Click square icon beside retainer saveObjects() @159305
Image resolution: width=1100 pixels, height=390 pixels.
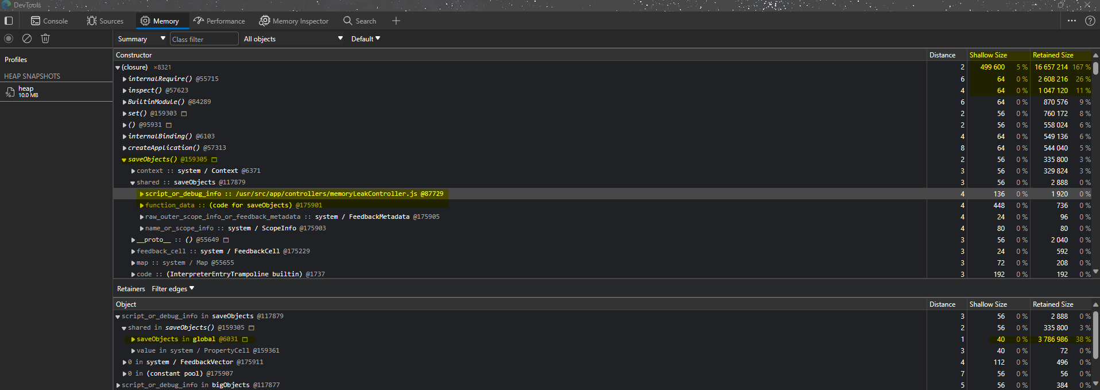point(251,328)
